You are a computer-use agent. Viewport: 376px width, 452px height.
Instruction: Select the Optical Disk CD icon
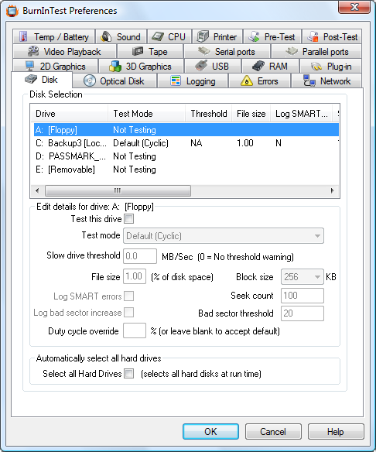(90, 81)
